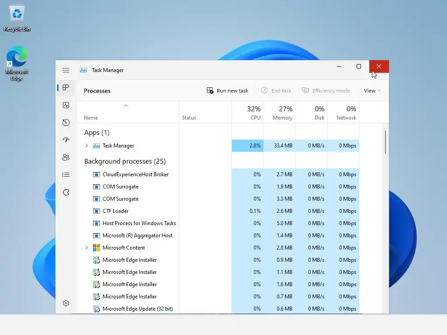Open Task Manager settings gear
The width and height of the screenshot is (447, 335).
66,303
